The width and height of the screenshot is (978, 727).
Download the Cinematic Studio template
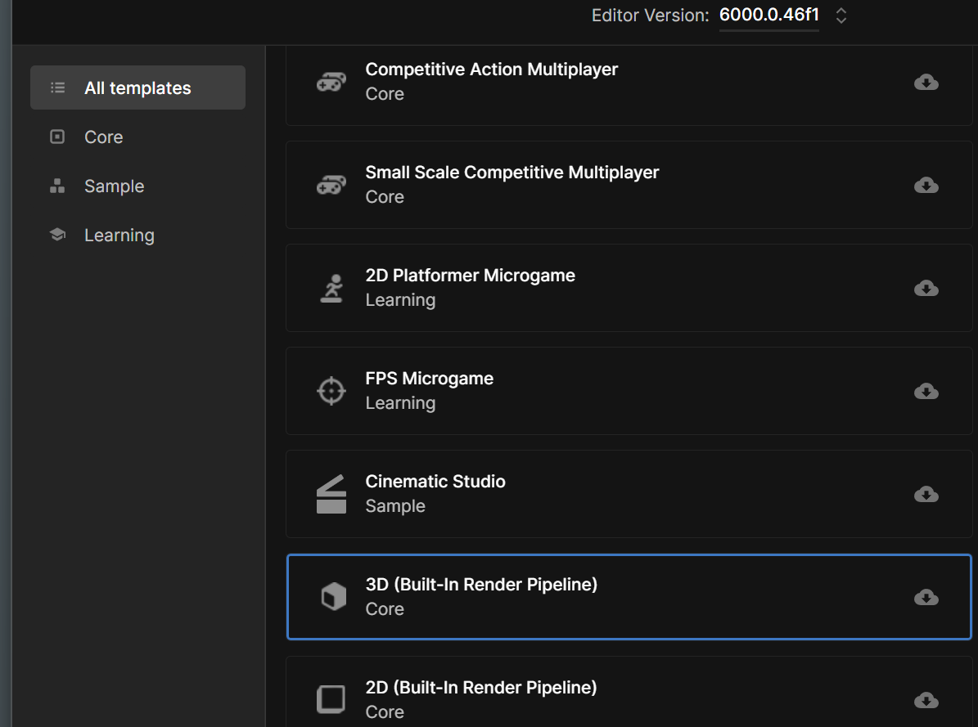[x=926, y=495]
